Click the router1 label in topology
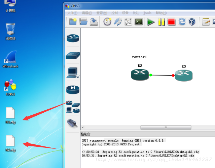Image resolution: width=215 pixels, height=168 pixels. click(x=139, y=57)
